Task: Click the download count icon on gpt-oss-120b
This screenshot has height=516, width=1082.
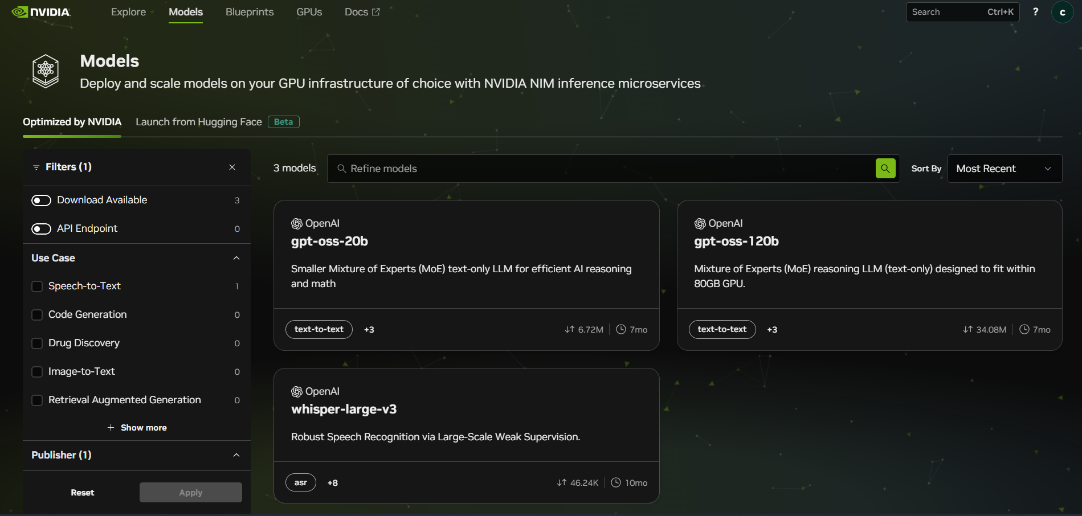Action: click(x=967, y=329)
